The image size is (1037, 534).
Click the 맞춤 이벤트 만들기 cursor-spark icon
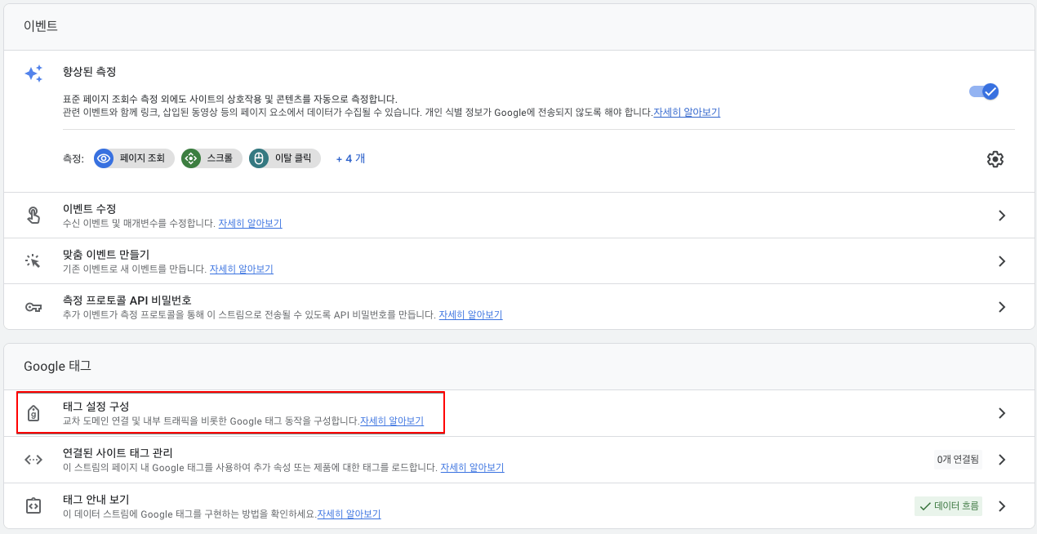click(33, 261)
